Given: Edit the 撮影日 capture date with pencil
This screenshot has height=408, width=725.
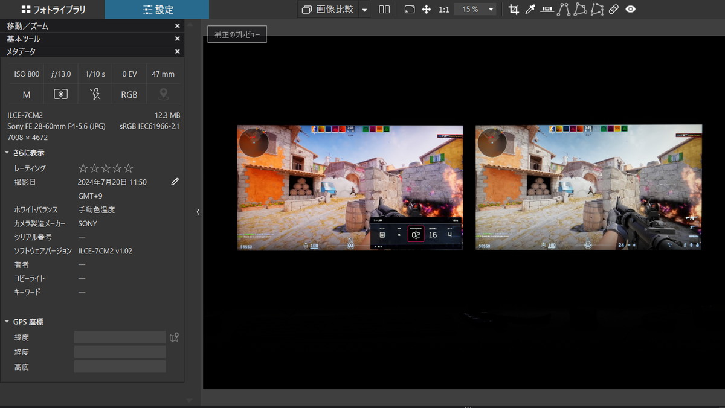Looking at the screenshot, I should [175, 182].
